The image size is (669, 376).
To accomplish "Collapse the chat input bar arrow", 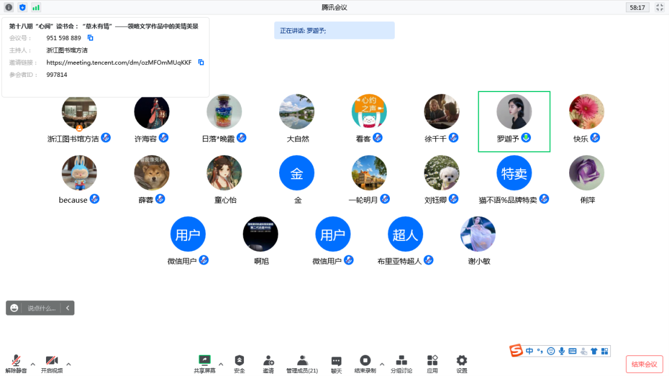I will coord(67,308).
